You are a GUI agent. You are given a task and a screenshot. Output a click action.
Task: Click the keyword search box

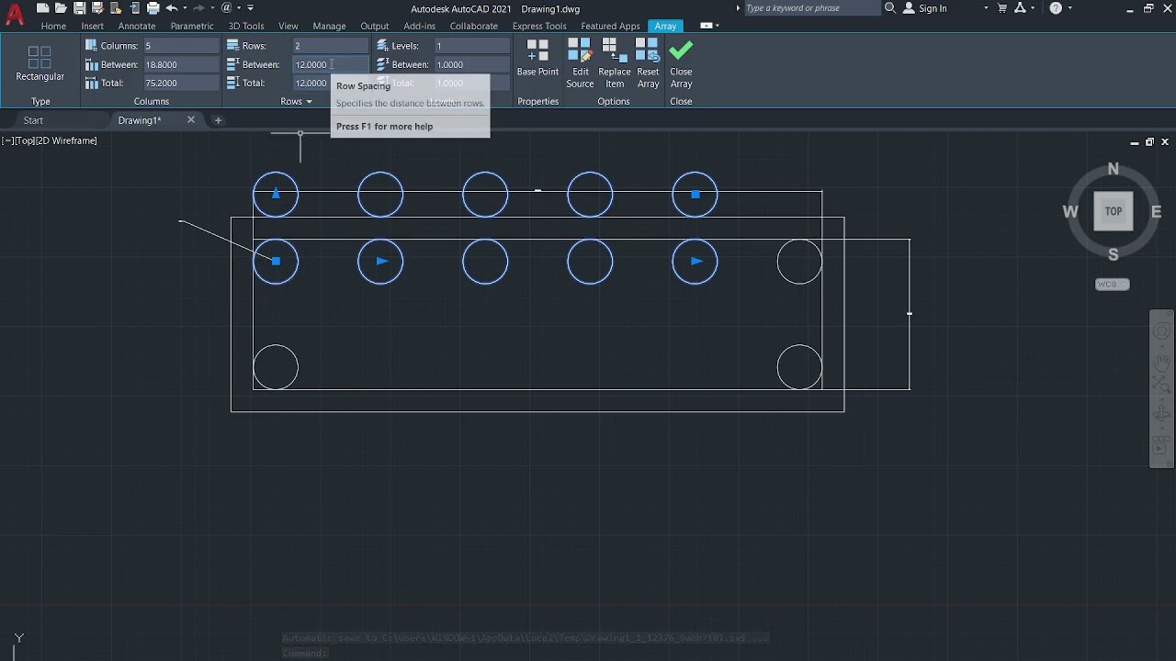click(x=811, y=8)
